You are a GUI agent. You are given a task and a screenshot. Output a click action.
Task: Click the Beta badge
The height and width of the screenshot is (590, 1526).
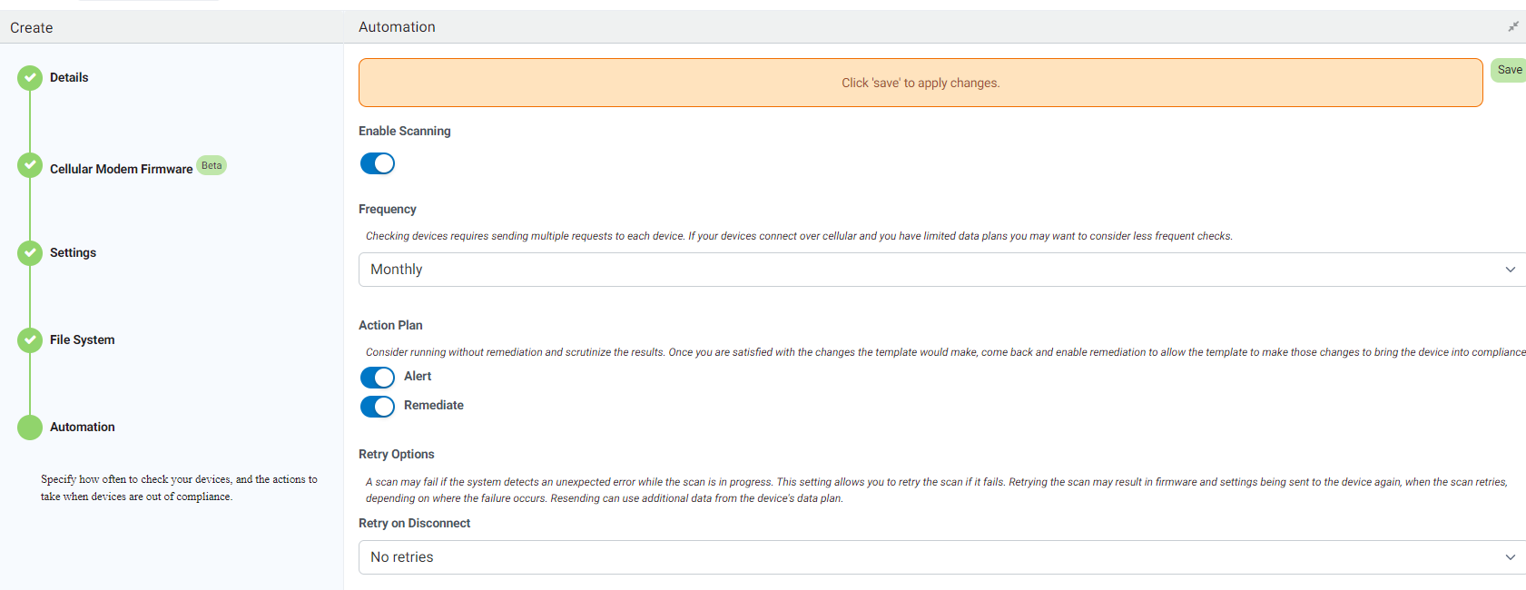212,165
